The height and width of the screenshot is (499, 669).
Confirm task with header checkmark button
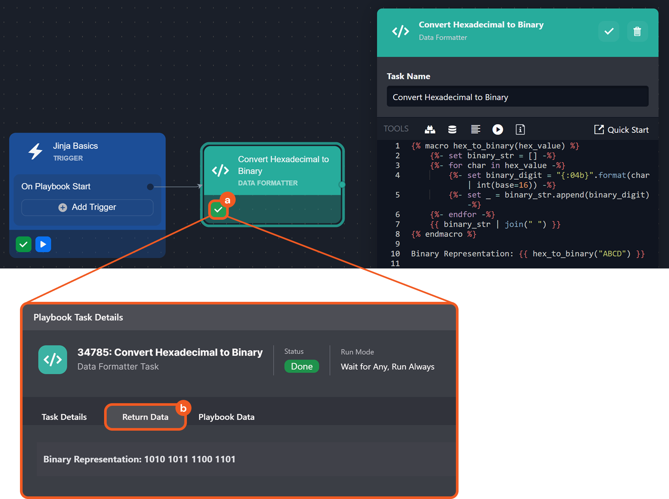[608, 31]
